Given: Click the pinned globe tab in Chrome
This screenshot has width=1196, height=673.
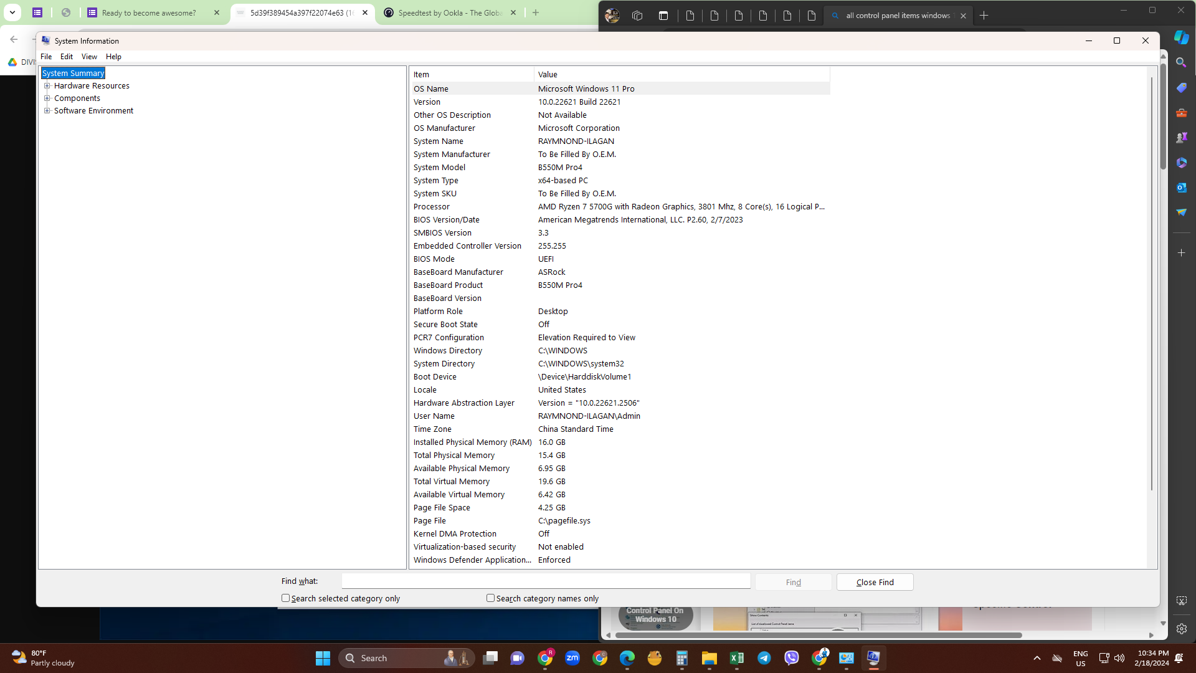Looking at the screenshot, I should 66,12.
